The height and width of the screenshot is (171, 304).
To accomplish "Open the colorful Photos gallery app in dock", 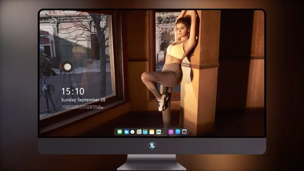I will coord(158,132).
